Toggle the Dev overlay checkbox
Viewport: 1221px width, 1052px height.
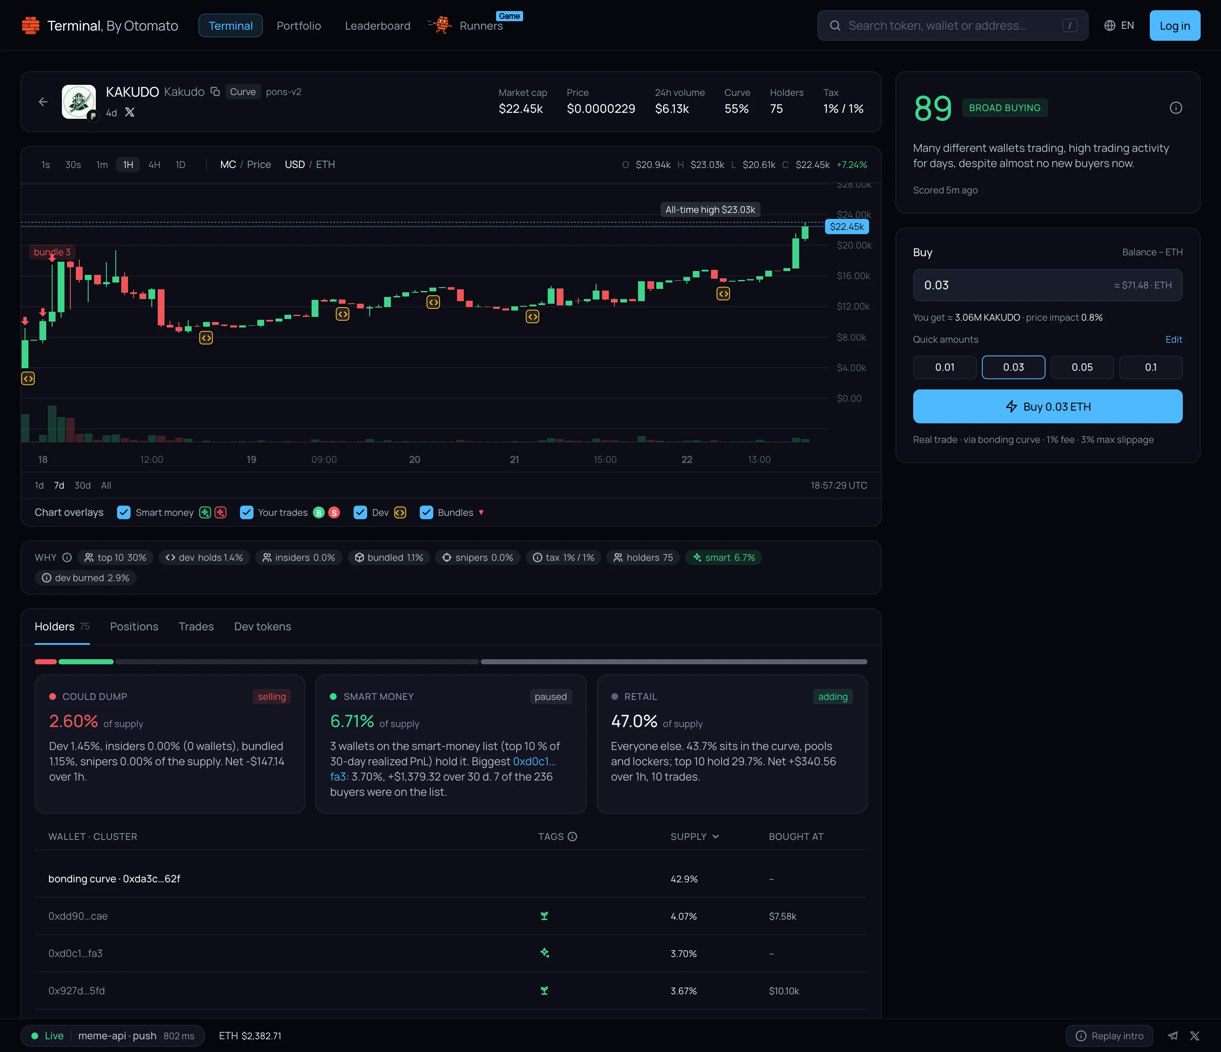point(360,512)
